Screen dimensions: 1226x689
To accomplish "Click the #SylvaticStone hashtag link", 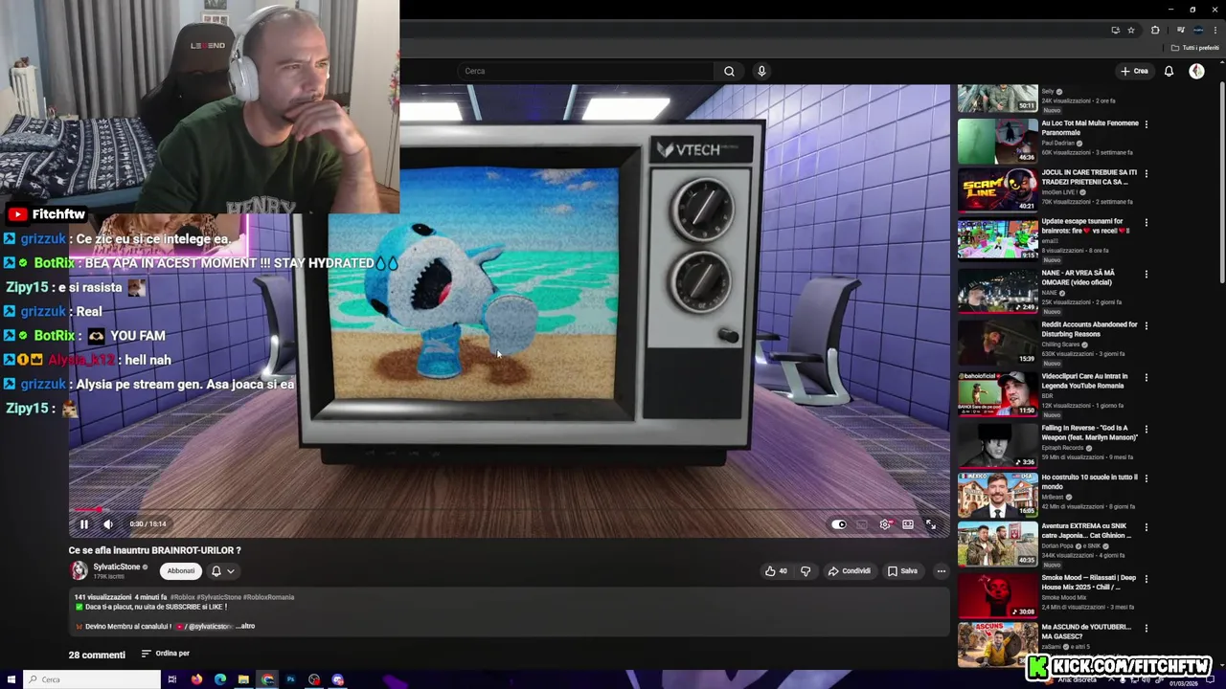I will (219, 597).
